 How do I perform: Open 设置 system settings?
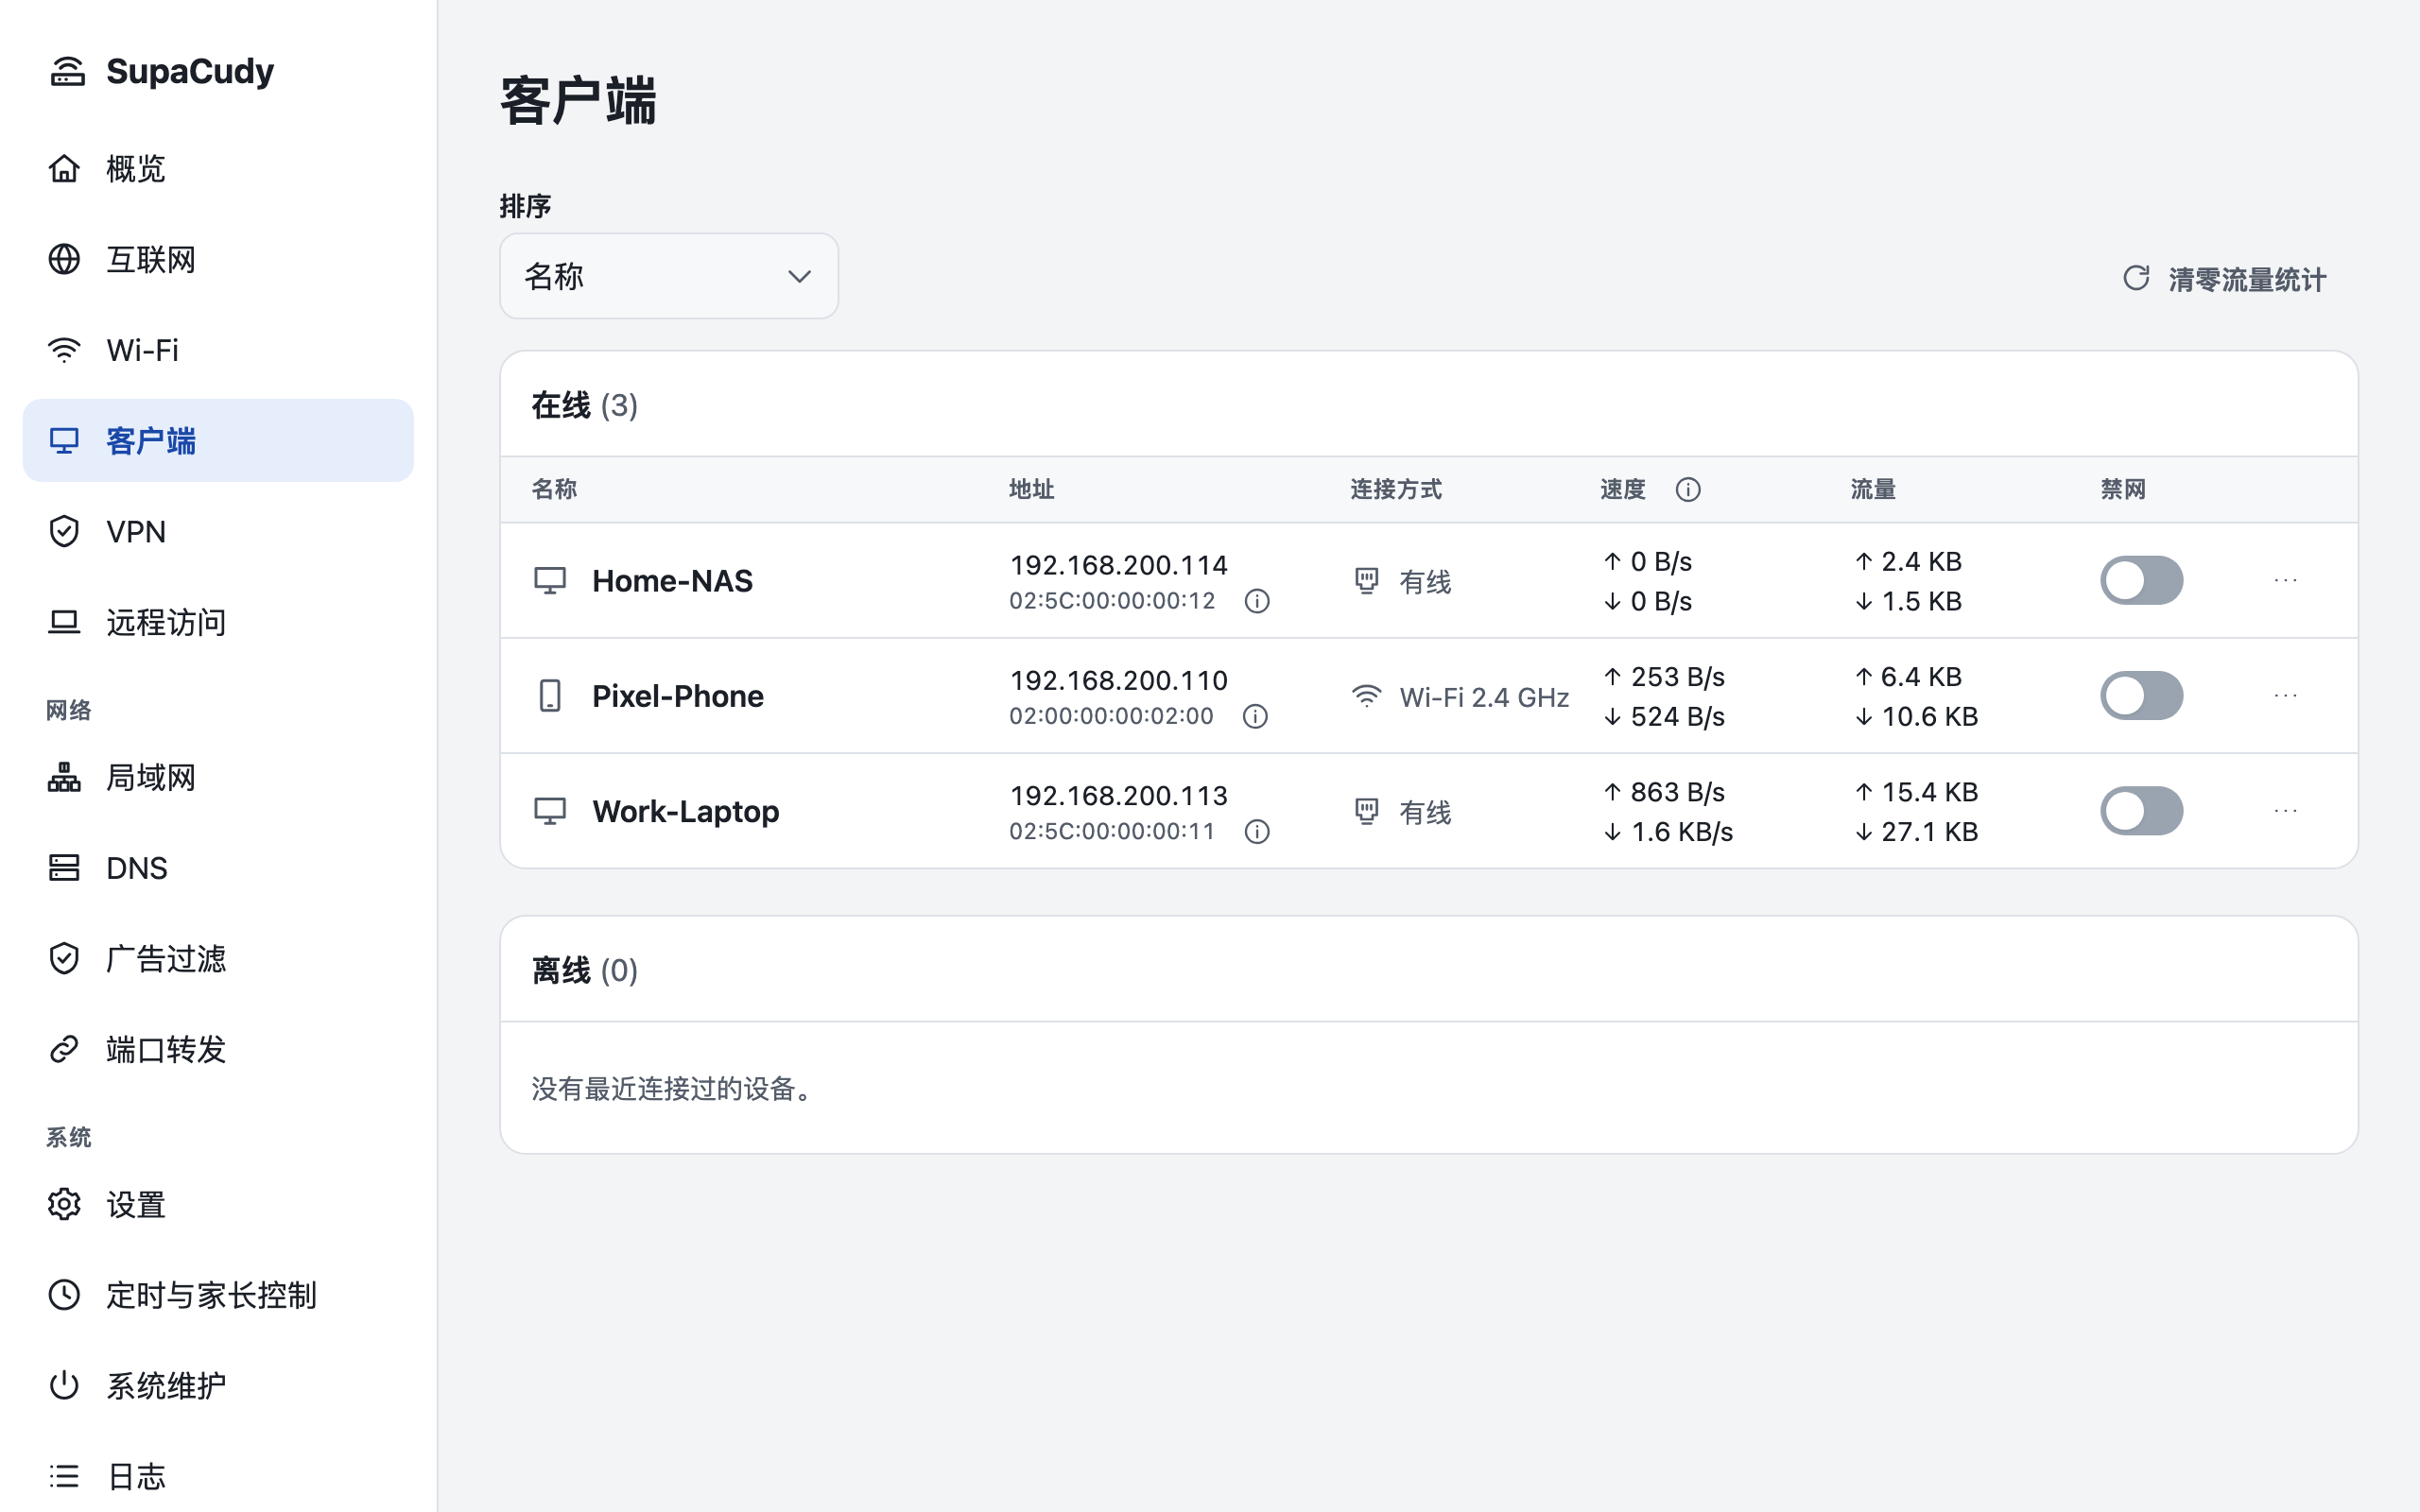coord(218,1204)
